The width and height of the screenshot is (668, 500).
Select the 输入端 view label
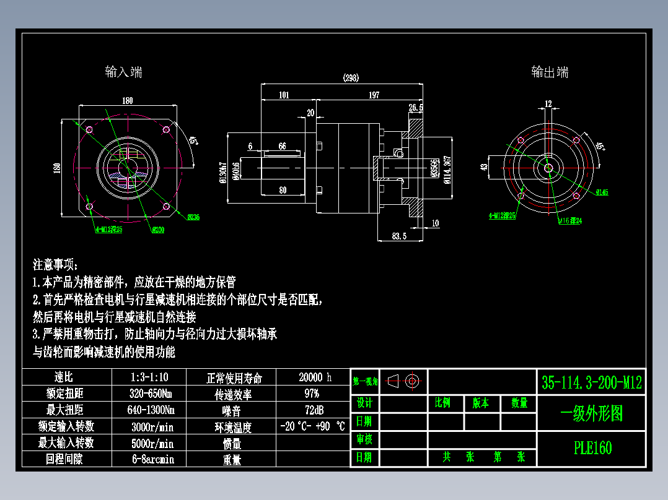pyautogui.click(x=123, y=72)
